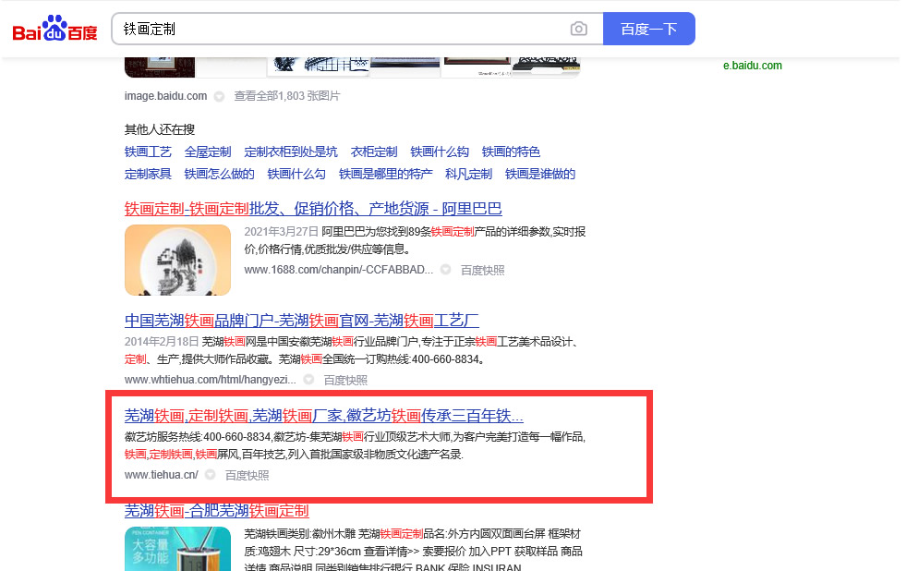Open the 阿里巴巴 铁画定制 result title
This screenshot has width=918, height=571.
pos(313,209)
